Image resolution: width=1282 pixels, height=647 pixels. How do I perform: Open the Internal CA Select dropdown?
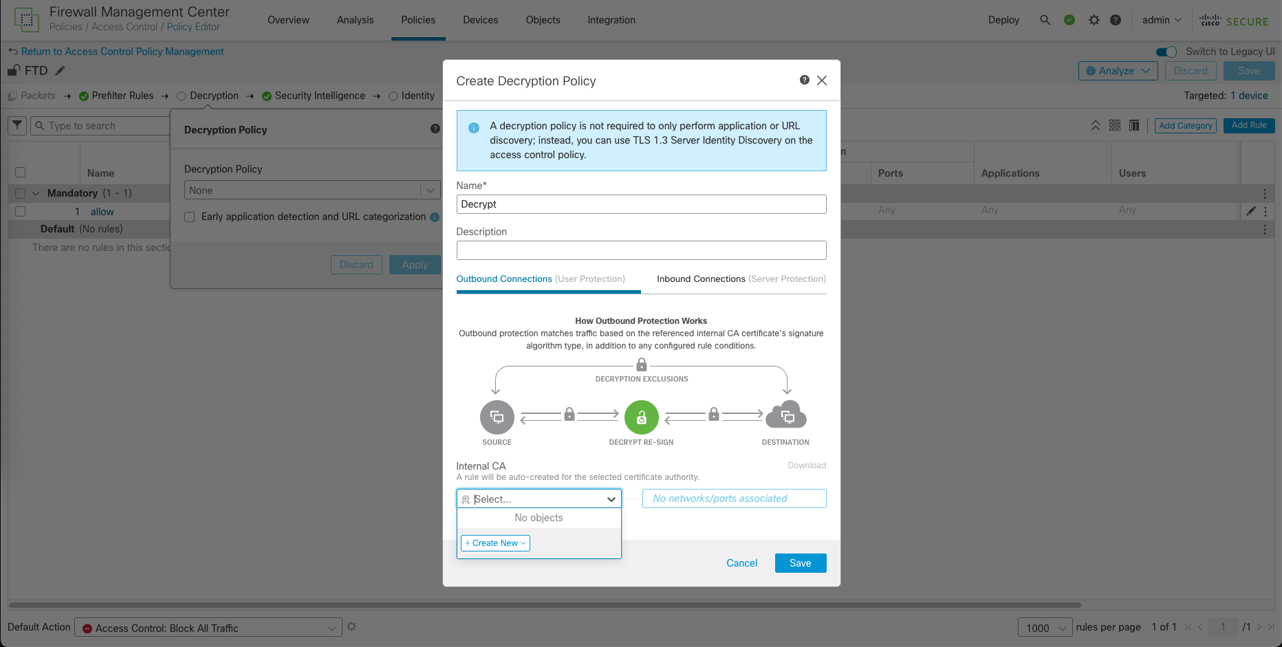pos(539,499)
